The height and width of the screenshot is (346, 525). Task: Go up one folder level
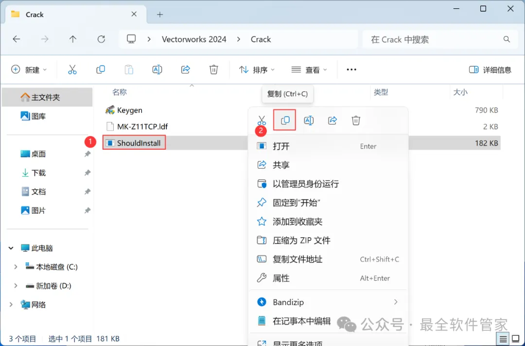click(72, 39)
